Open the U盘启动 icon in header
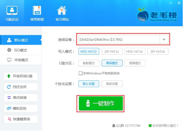 [12, 10]
